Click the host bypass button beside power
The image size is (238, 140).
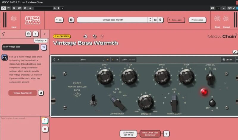[9, 8]
